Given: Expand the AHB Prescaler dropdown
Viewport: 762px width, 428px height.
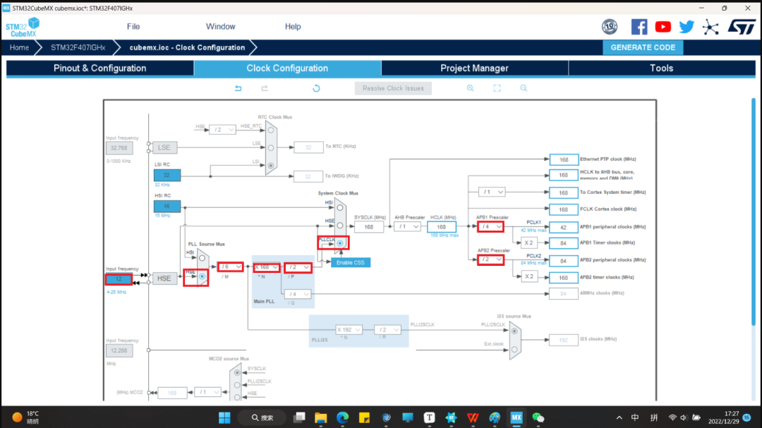Looking at the screenshot, I should [x=408, y=227].
